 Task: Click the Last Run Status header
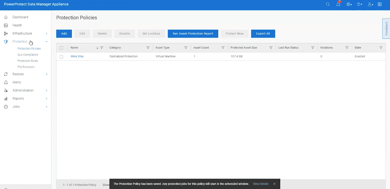pyautogui.click(x=288, y=47)
